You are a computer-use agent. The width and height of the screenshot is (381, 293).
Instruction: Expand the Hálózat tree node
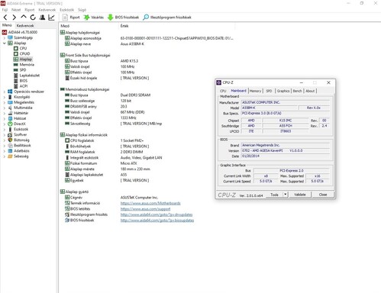[x=4, y=118]
